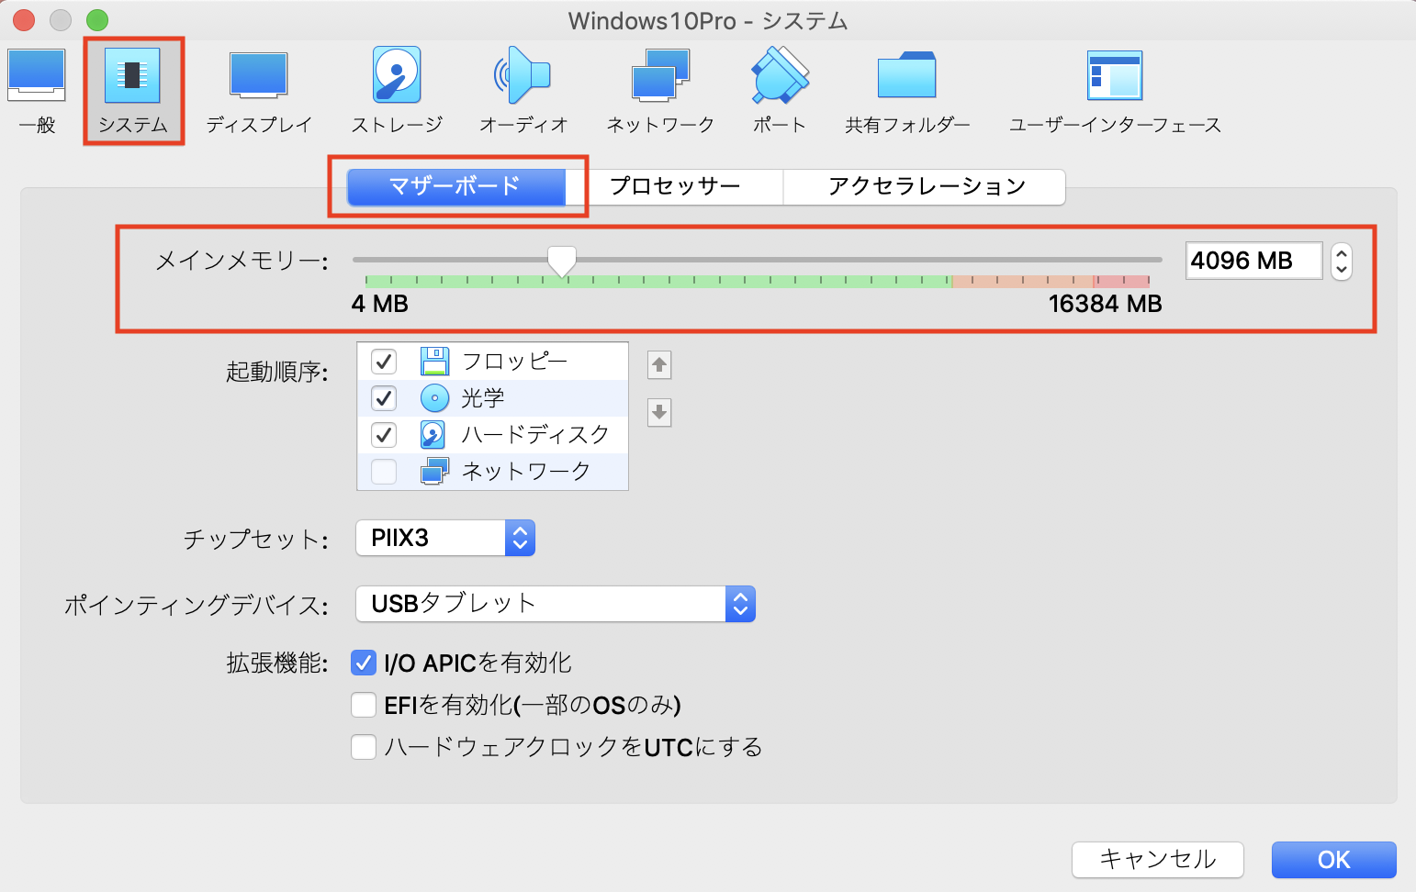Click the 4096 MB memory input field
The width and height of the screenshot is (1416, 892).
(x=1253, y=261)
